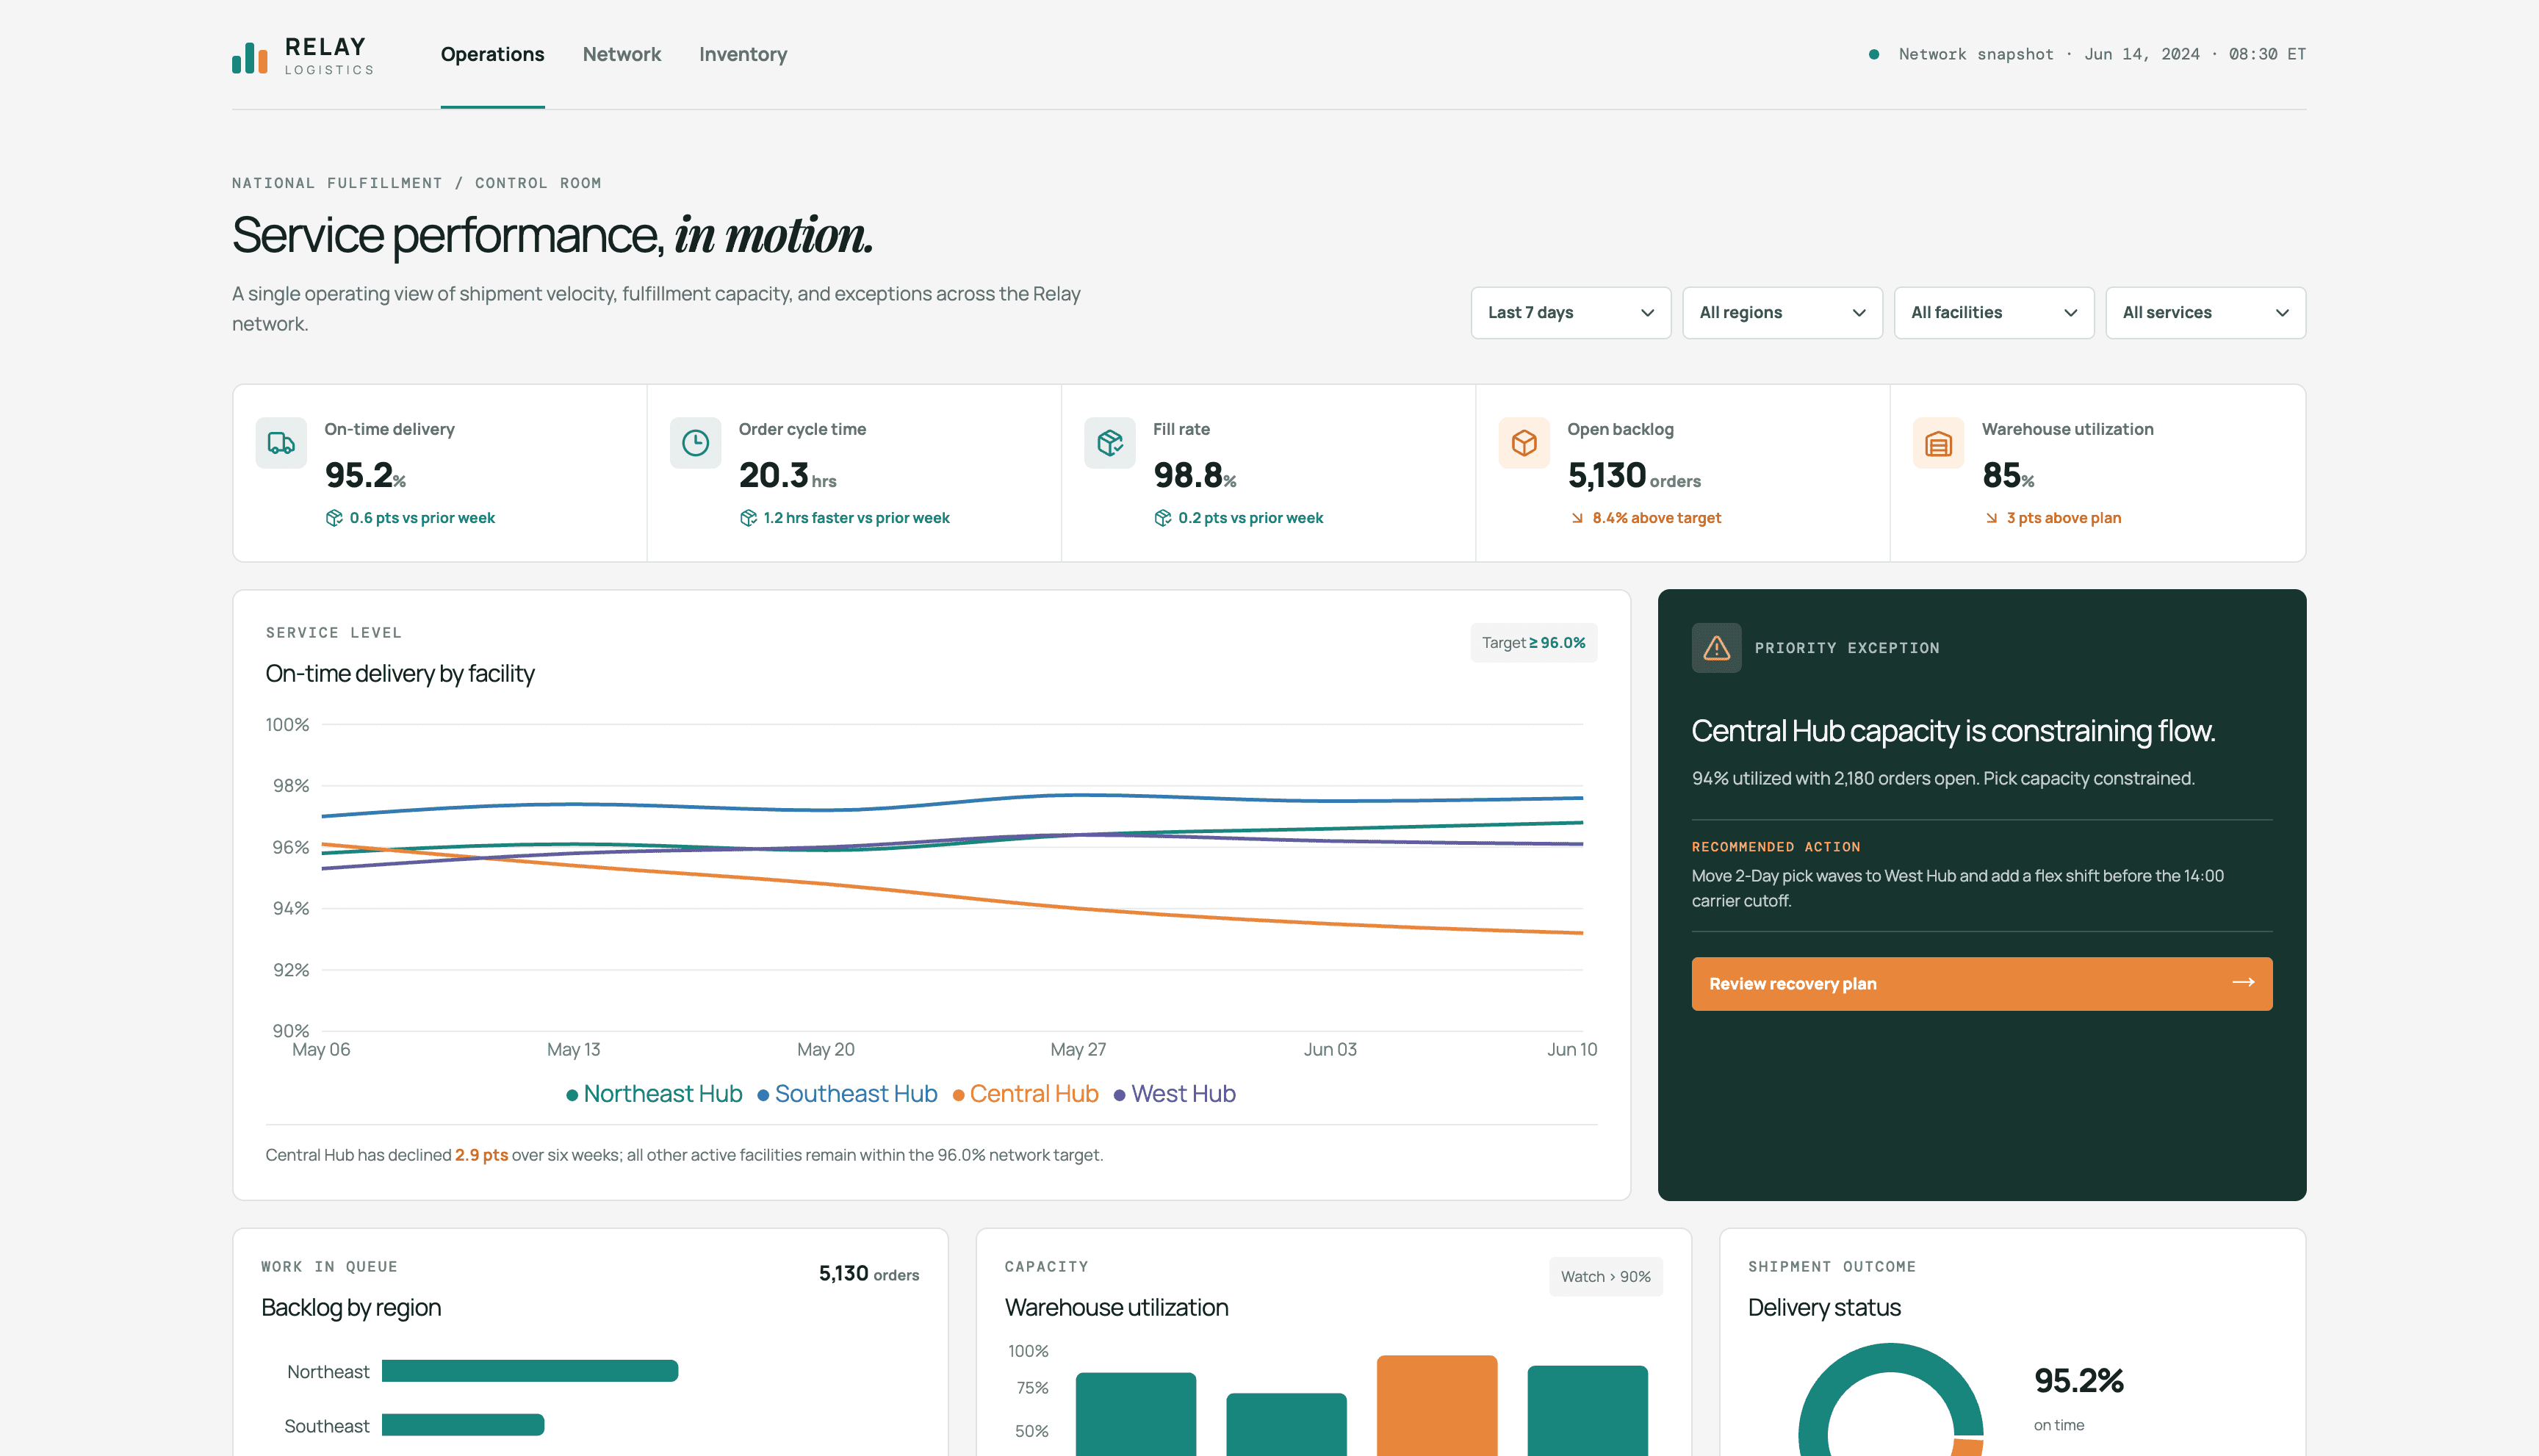Click the 20.3 hrs cycle time value

(x=787, y=475)
